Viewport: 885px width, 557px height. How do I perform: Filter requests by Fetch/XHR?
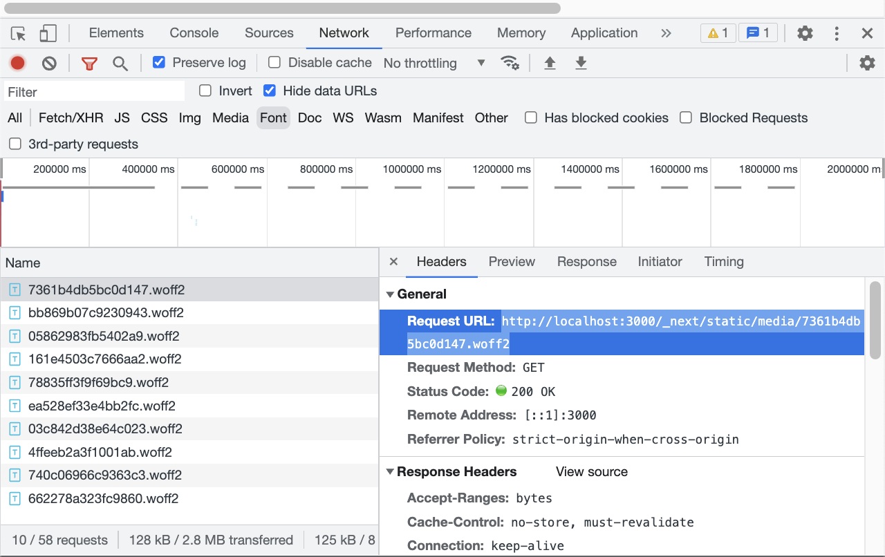(71, 118)
